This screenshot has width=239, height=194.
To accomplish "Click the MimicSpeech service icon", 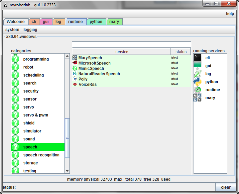I will click(75, 68).
